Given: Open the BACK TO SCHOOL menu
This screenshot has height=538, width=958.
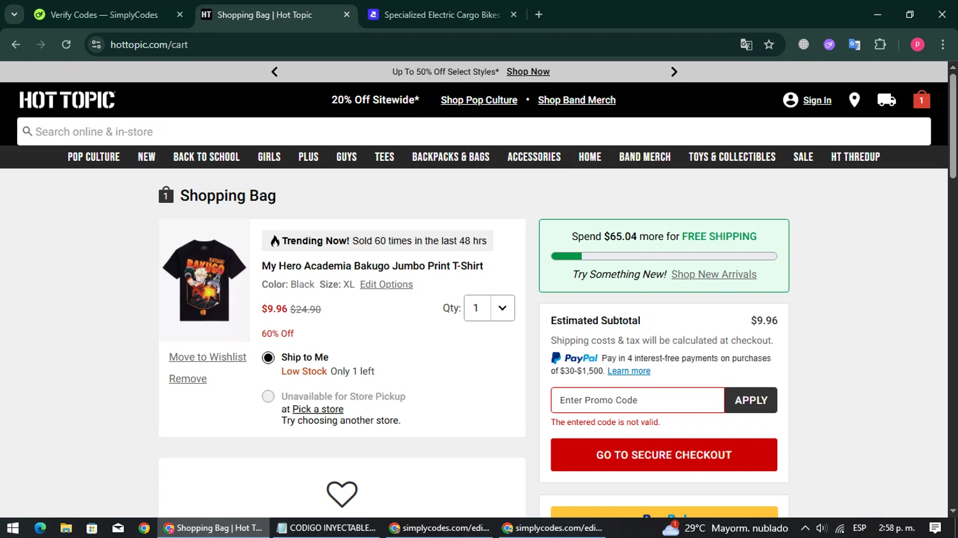Looking at the screenshot, I should click(206, 157).
